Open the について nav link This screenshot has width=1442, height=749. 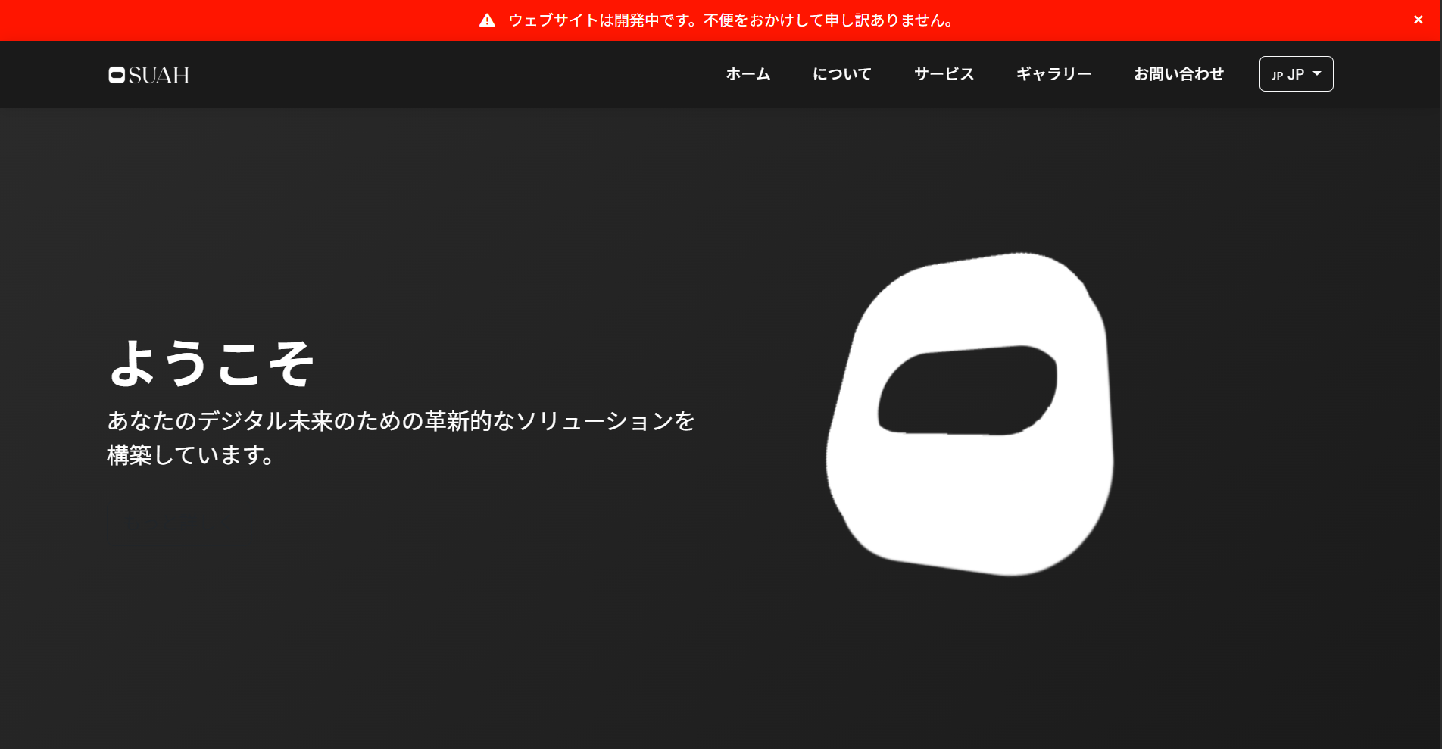pos(841,74)
